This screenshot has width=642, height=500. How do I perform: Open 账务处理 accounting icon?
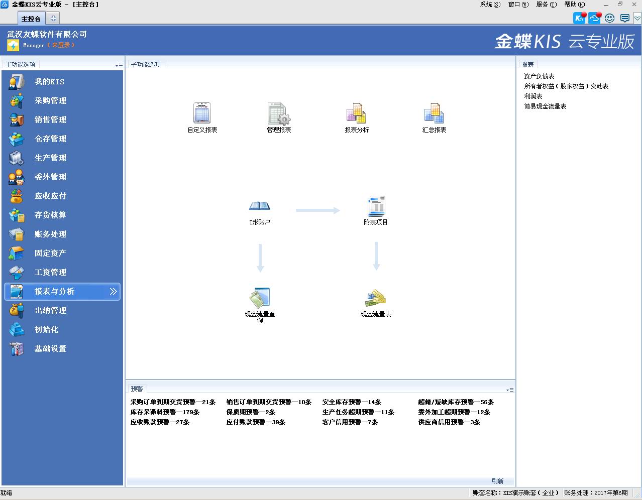(17, 234)
